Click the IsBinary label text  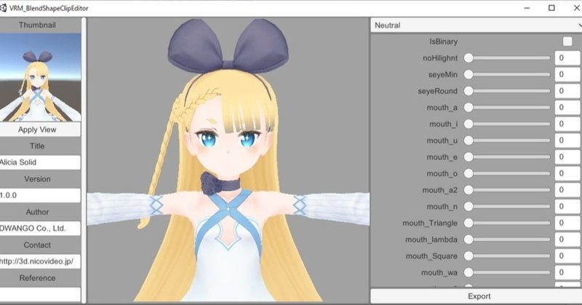click(x=443, y=41)
